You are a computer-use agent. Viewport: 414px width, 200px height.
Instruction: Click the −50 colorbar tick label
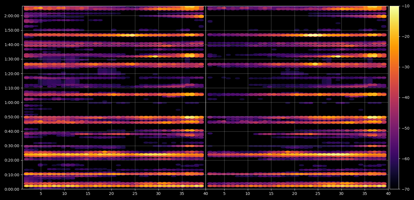coord(405,128)
